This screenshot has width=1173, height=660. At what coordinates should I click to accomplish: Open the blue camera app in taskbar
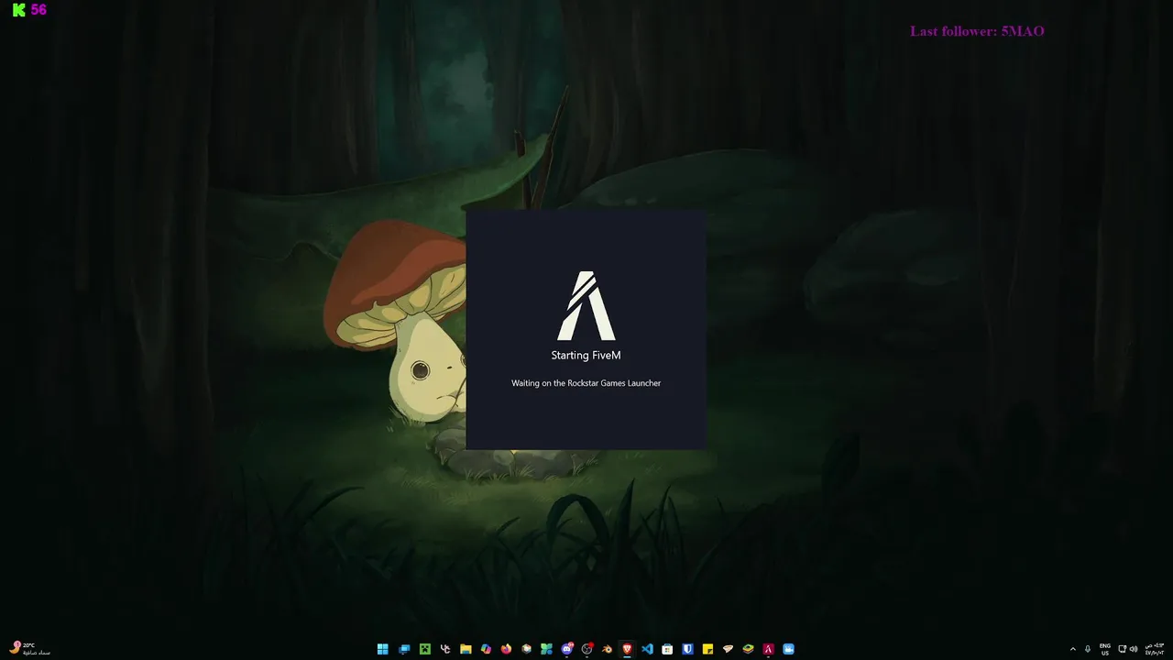(x=788, y=649)
